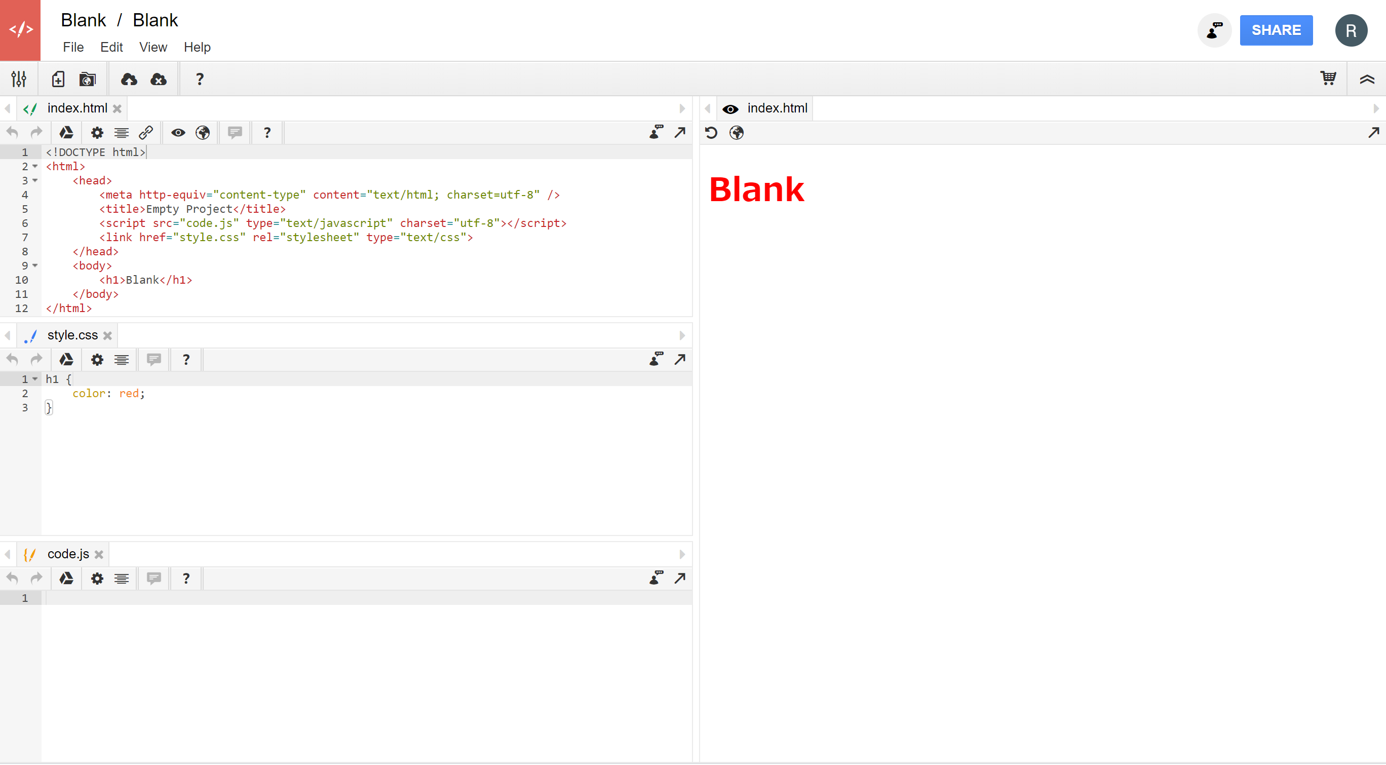
Task: Open editor settings gear in the index.html toolbar
Action: (x=97, y=132)
